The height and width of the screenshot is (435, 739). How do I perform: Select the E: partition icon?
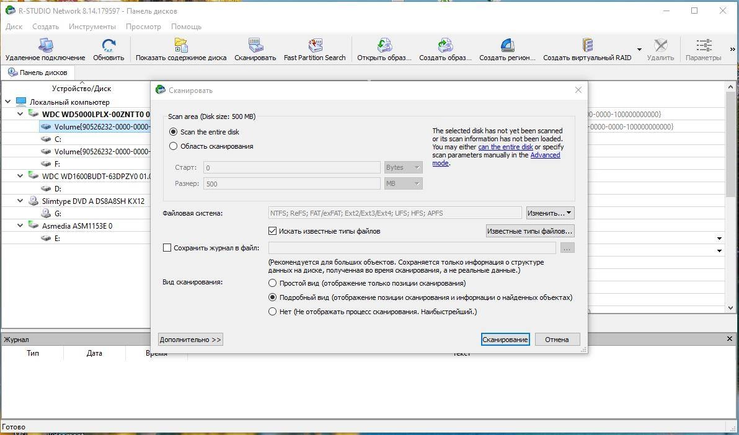[x=46, y=238]
